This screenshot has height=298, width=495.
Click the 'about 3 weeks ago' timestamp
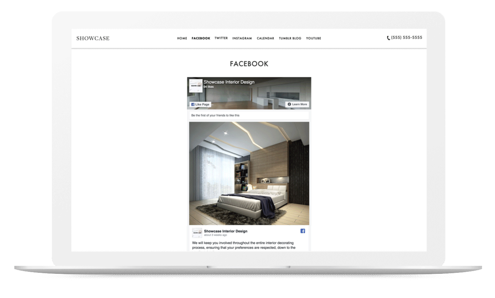click(215, 235)
